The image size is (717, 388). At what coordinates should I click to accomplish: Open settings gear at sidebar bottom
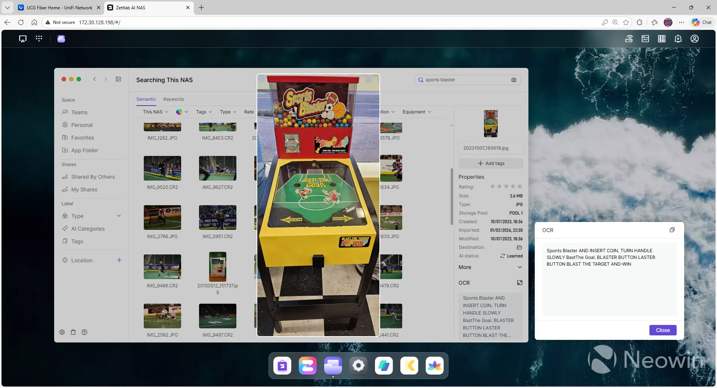[62, 332]
